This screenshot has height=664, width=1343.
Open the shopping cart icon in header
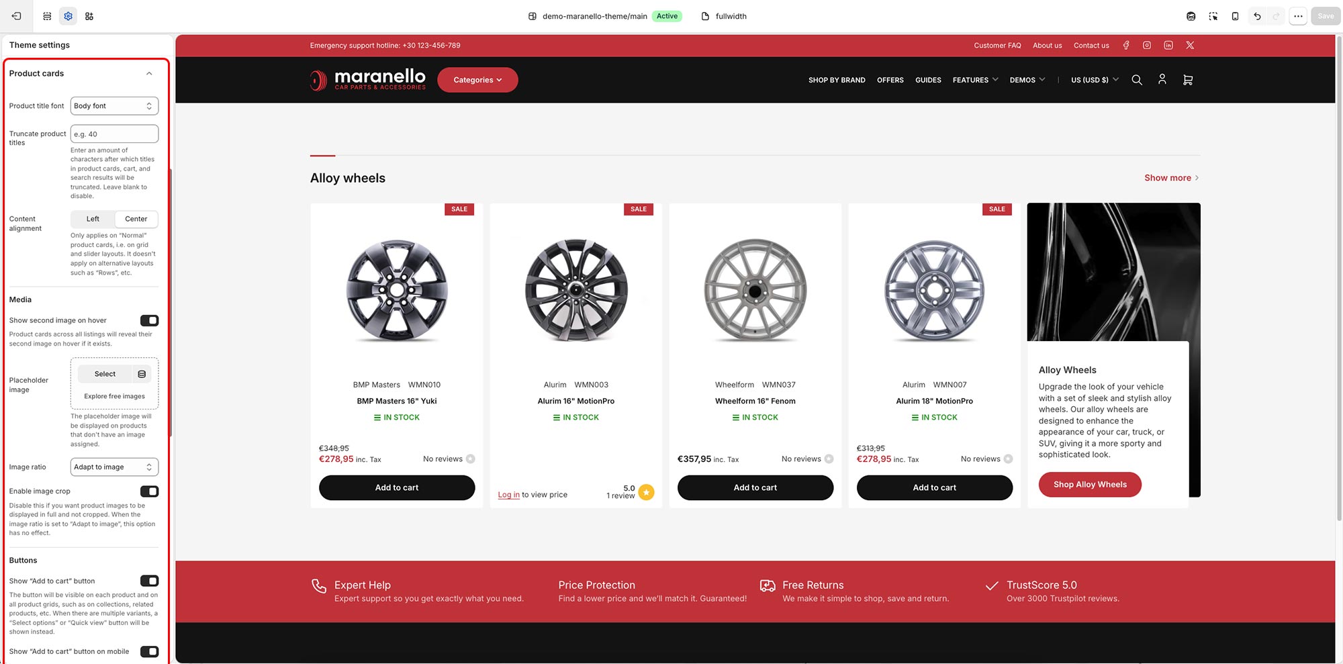tap(1188, 80)
